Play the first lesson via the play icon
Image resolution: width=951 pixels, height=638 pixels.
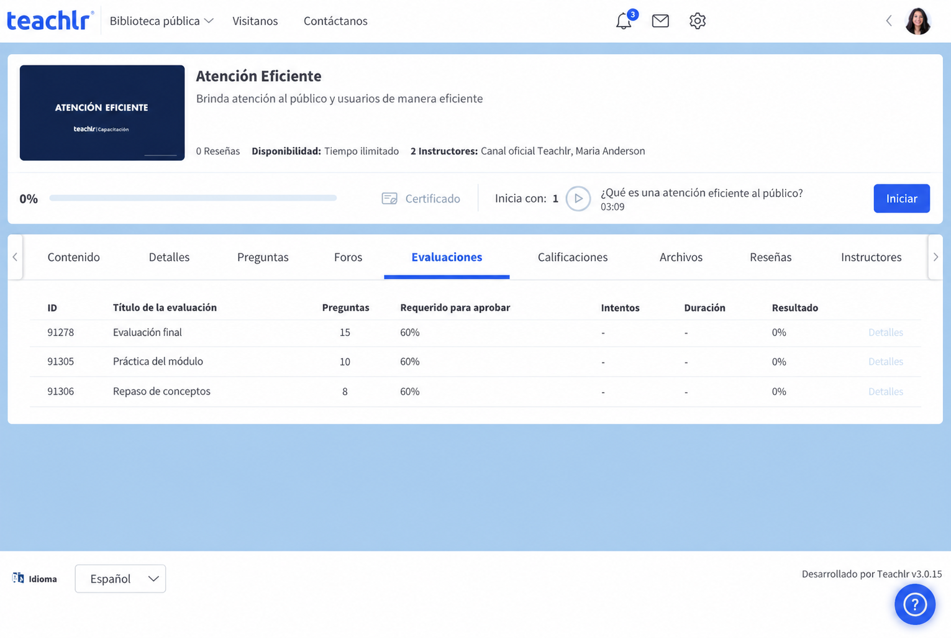point(578,199)
